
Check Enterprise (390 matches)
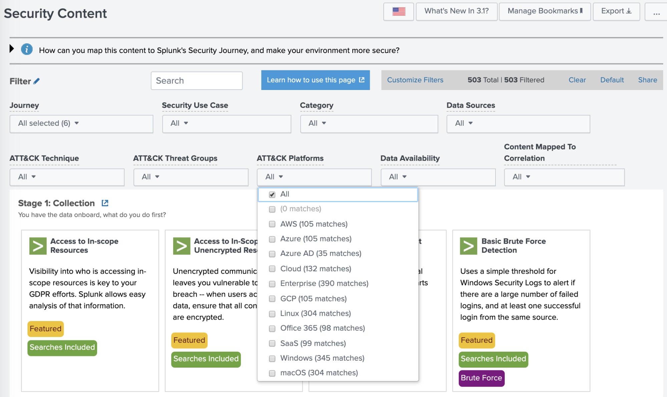(x=272, y=284)
